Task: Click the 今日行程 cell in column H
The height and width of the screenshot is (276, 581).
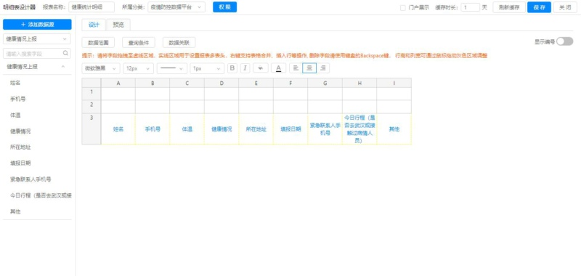Action: (359, 129)
